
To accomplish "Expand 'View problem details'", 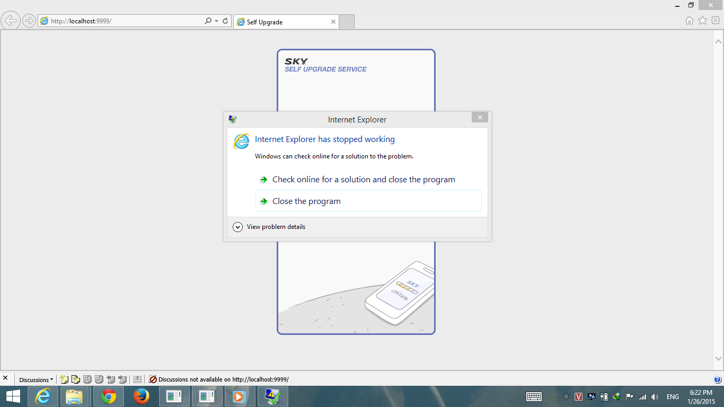I will [269, 227].
